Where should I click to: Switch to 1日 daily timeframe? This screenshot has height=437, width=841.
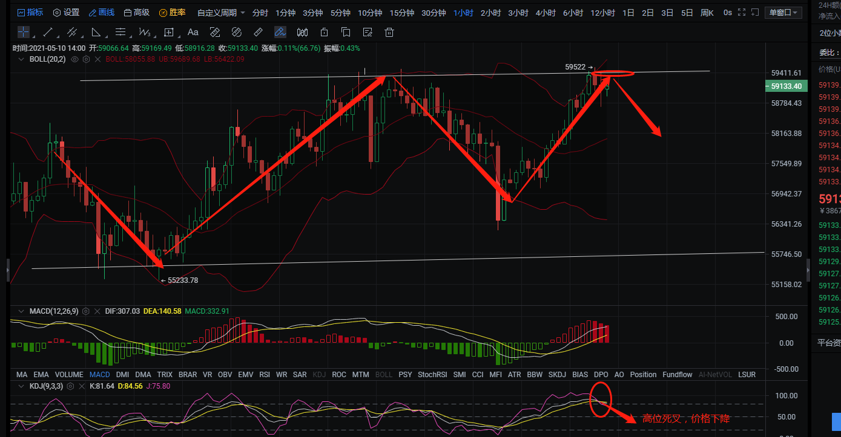[628, 13]
